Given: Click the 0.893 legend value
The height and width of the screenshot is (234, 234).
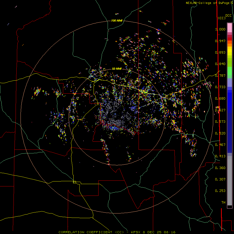Looking at the screenshot, I should click(220, 52).
